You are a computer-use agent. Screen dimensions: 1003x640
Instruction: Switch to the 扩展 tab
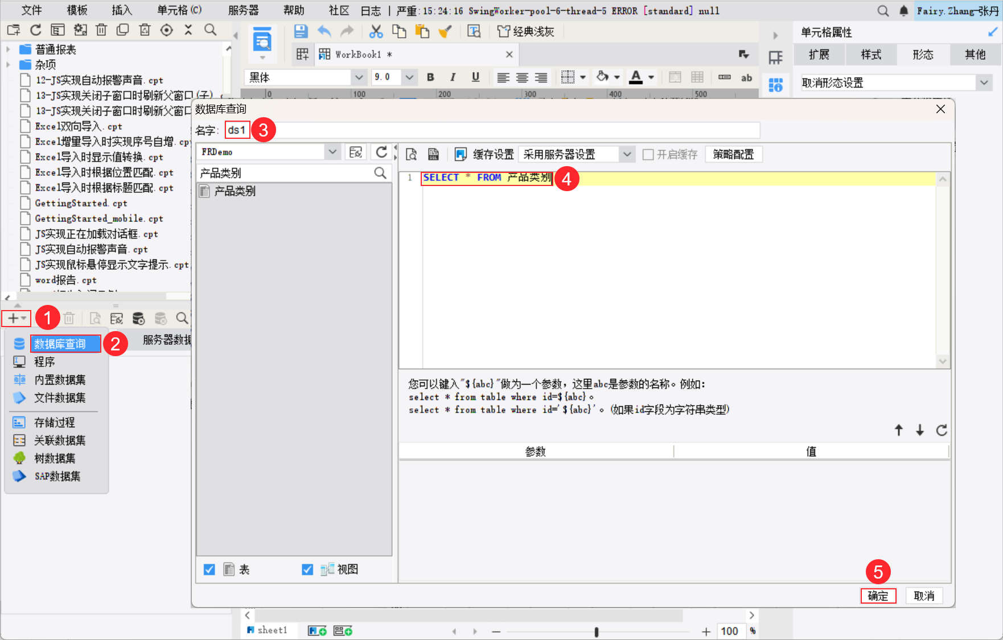tap(819, 55)
